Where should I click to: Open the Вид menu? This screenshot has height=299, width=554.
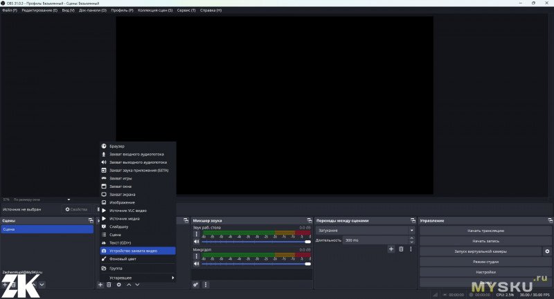coord(68,10)
